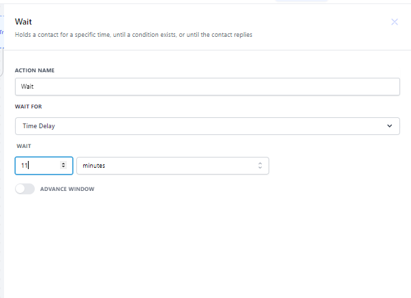Click the wait duration number field
The width and height of the screenshot is (411, 298).
click(37, 166)
